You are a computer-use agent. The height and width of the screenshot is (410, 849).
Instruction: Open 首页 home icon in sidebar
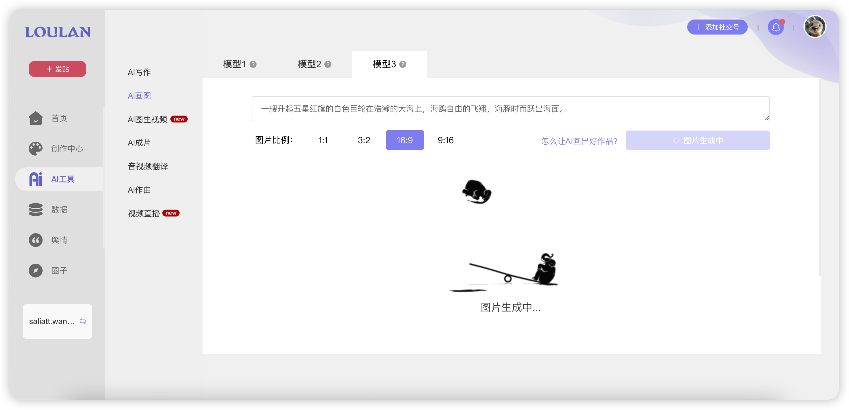(x=36, y=118)
